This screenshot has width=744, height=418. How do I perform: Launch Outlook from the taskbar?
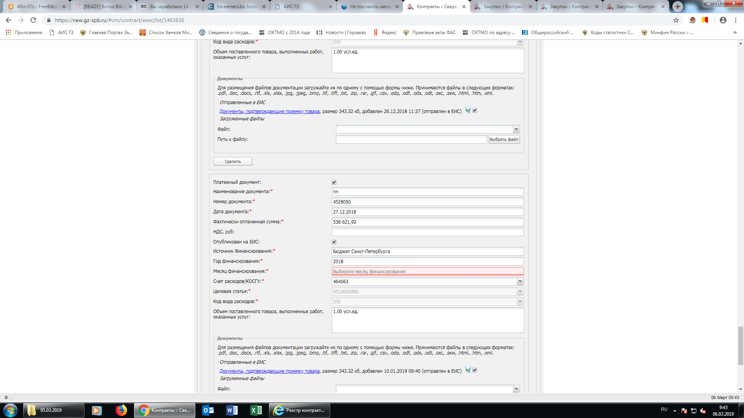208,410
